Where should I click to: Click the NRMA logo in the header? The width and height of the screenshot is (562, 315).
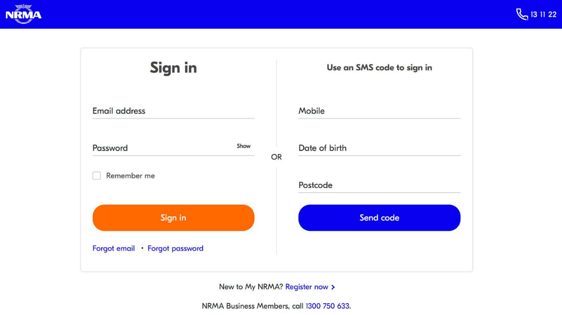tap(23, 14)
